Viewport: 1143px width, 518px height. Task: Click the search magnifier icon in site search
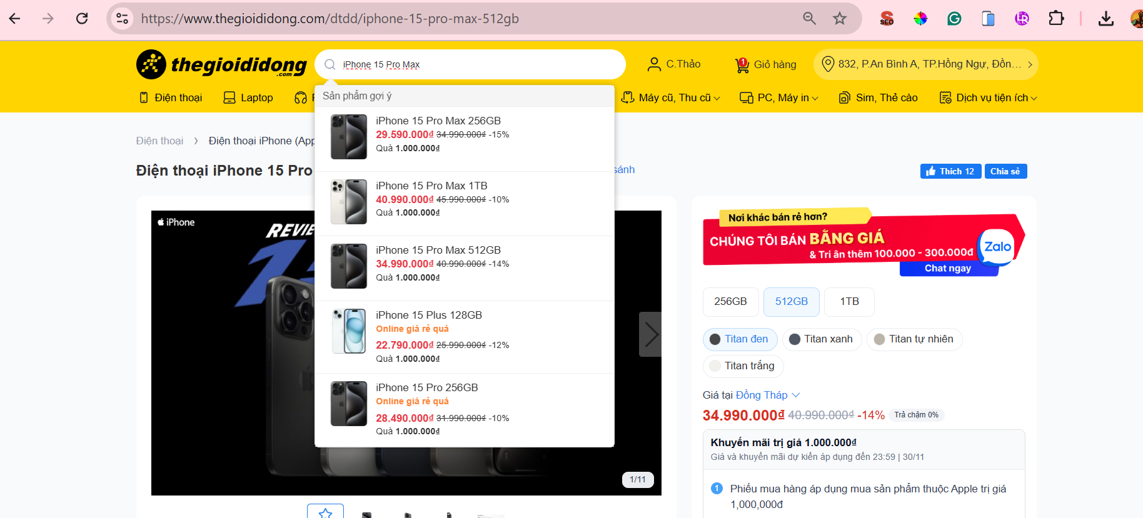[x=330, y=64]
